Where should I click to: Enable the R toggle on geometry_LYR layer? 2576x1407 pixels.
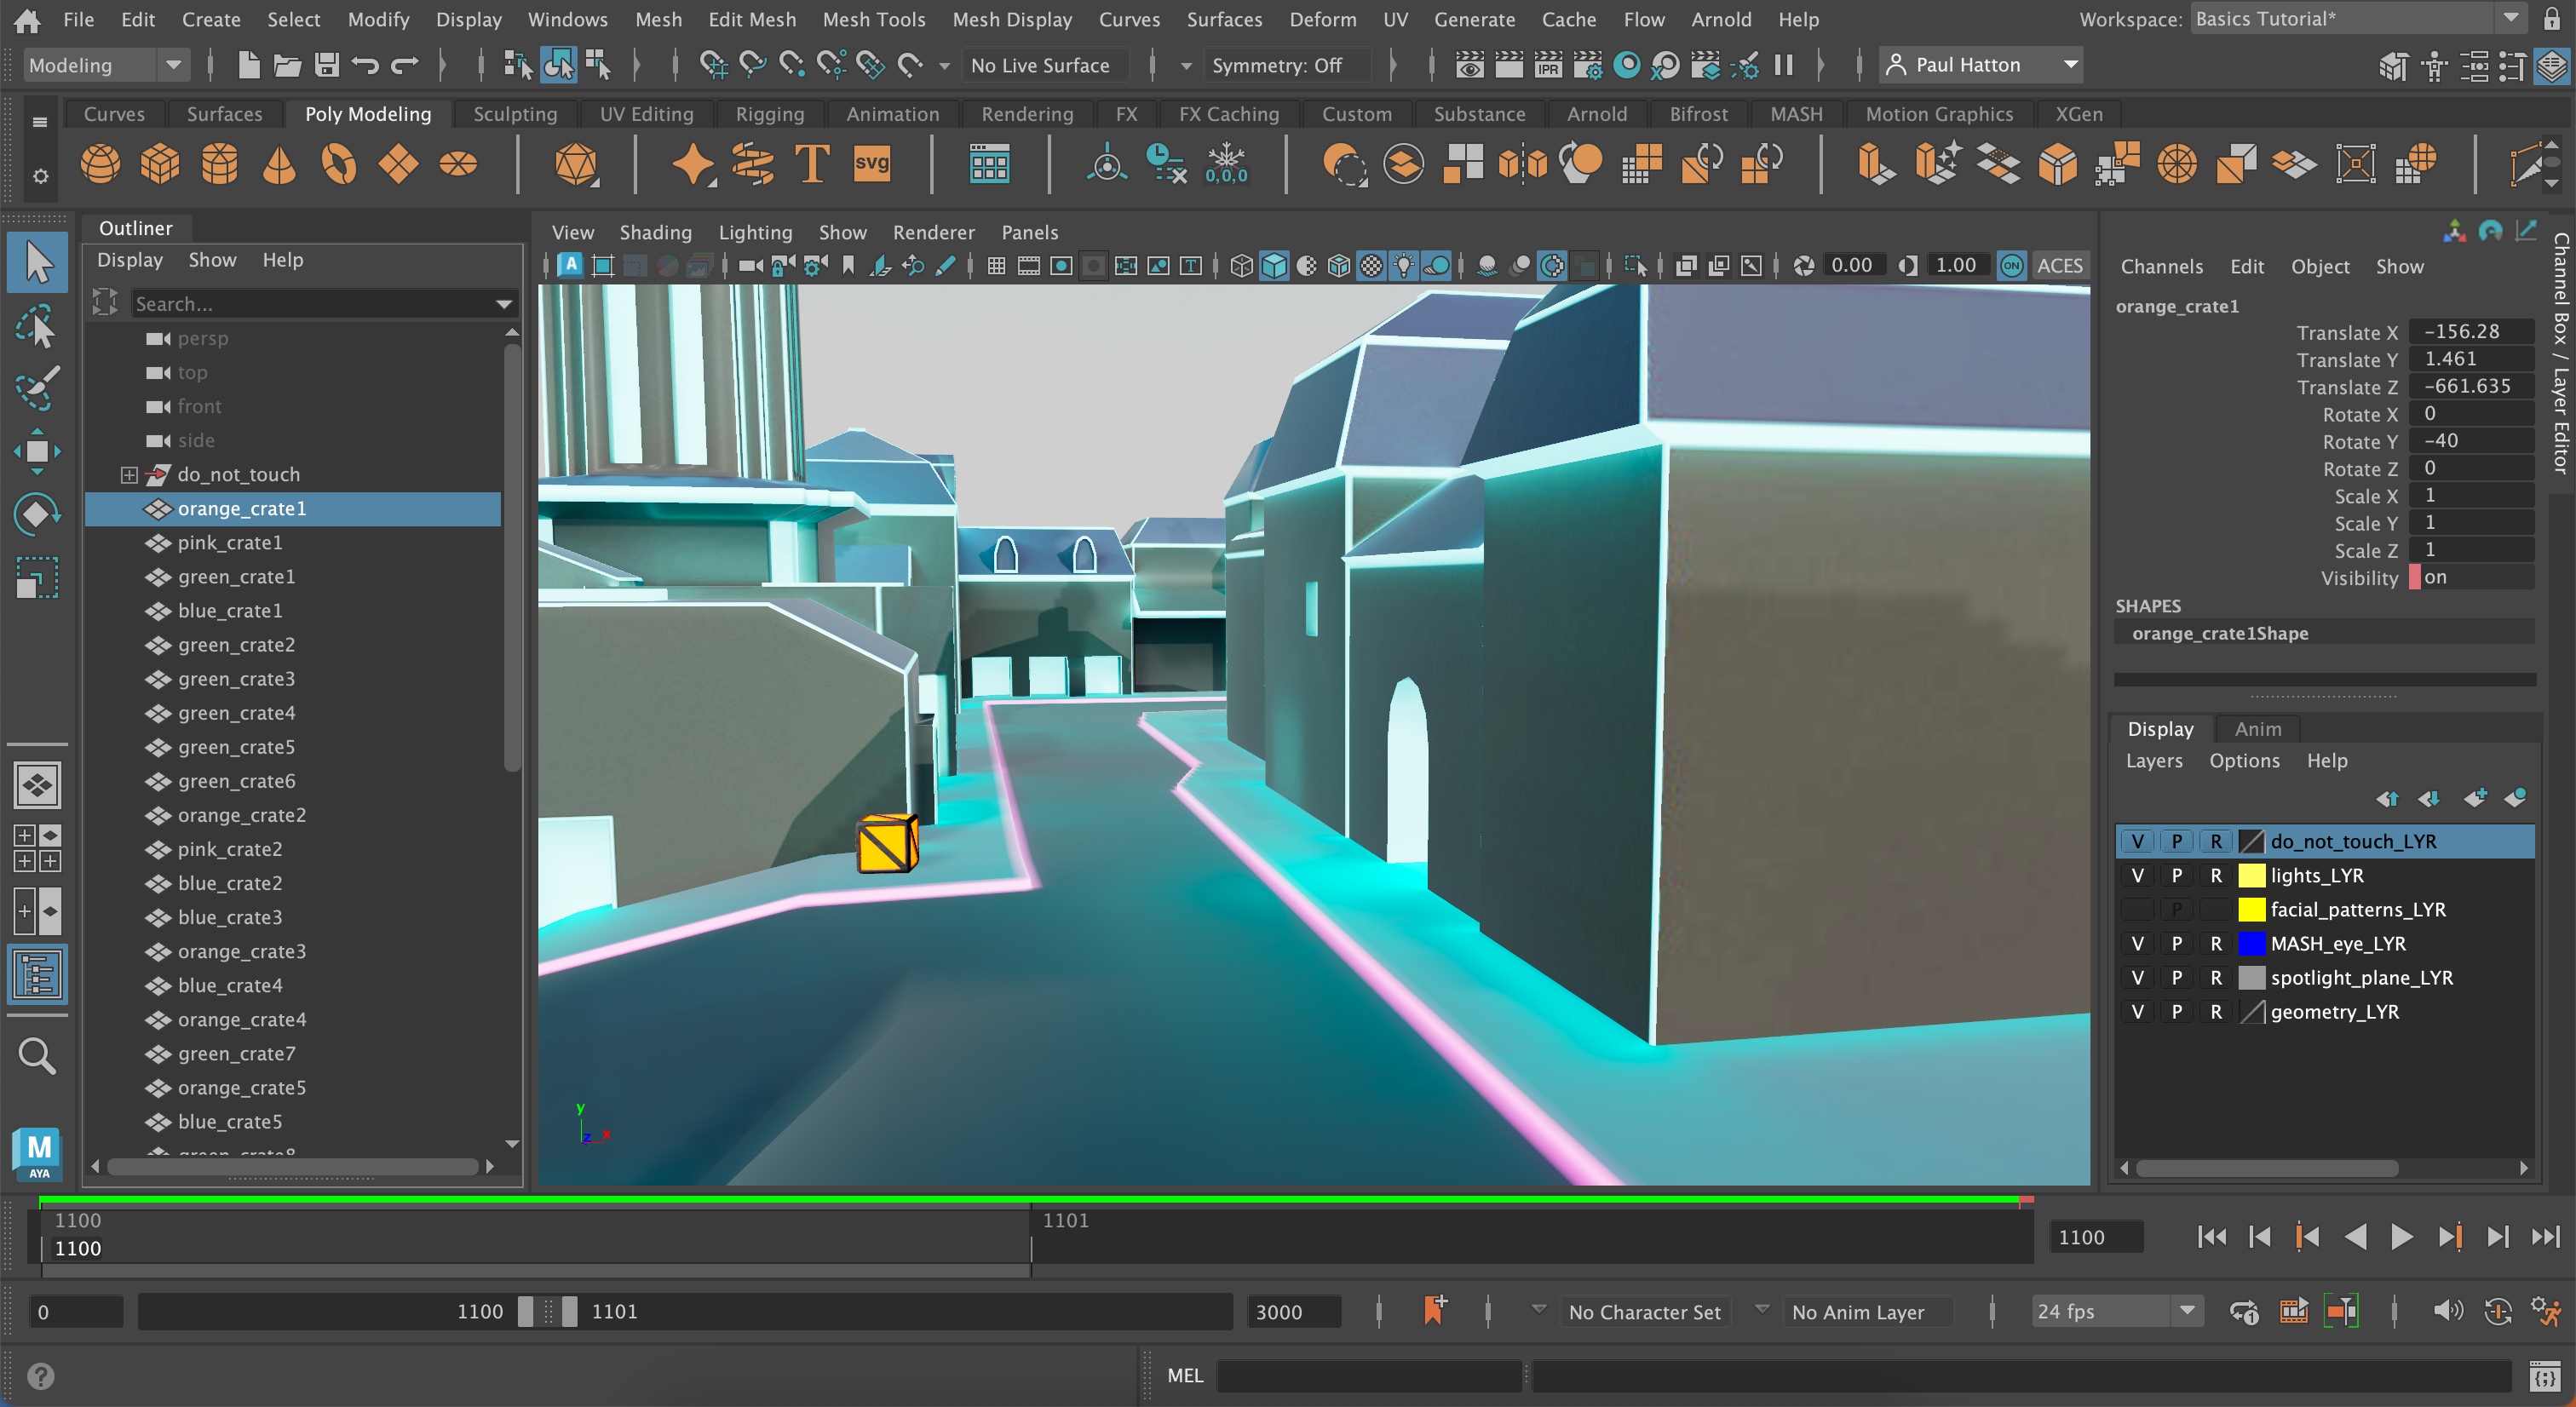[x=2216, y=1011]
